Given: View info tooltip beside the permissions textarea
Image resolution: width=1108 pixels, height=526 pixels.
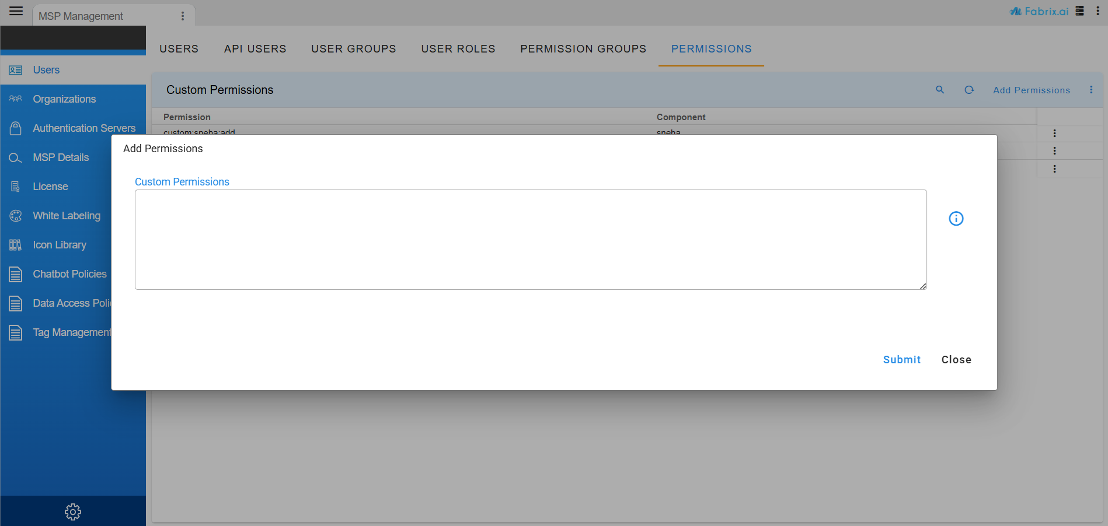Looking at the screenshot, I should (x=956, y=218).
